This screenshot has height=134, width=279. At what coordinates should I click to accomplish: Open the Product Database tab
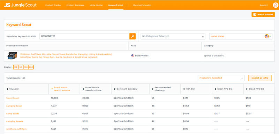click(x=75, y=5)
